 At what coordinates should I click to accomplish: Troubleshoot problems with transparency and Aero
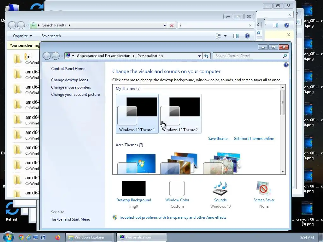pyautogui.click(x=173, y=217)
